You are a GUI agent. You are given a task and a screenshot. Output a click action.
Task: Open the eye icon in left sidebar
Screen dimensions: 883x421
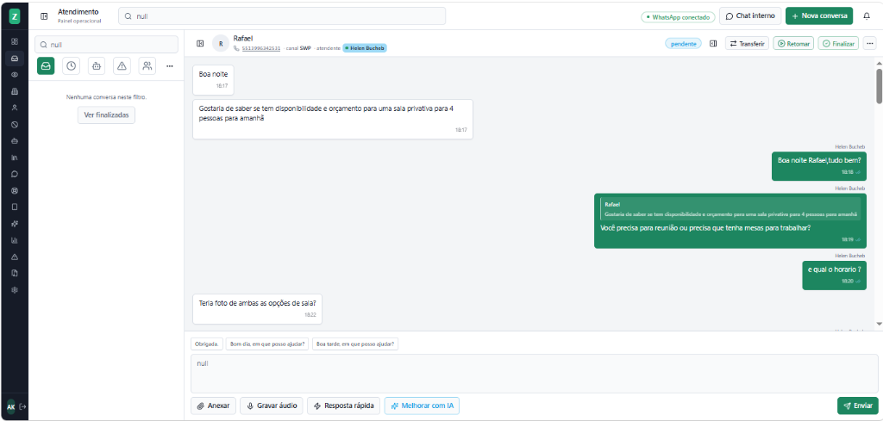coord(15,75)
